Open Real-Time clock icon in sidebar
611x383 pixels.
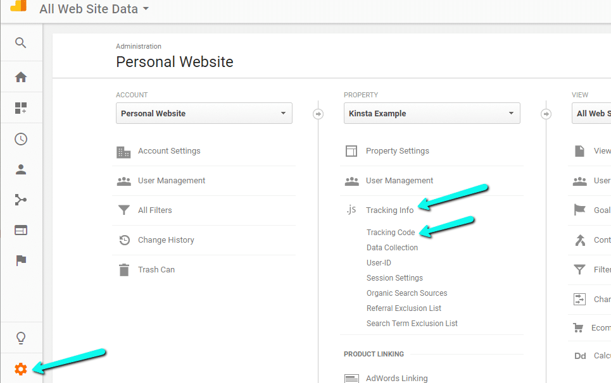21,139
